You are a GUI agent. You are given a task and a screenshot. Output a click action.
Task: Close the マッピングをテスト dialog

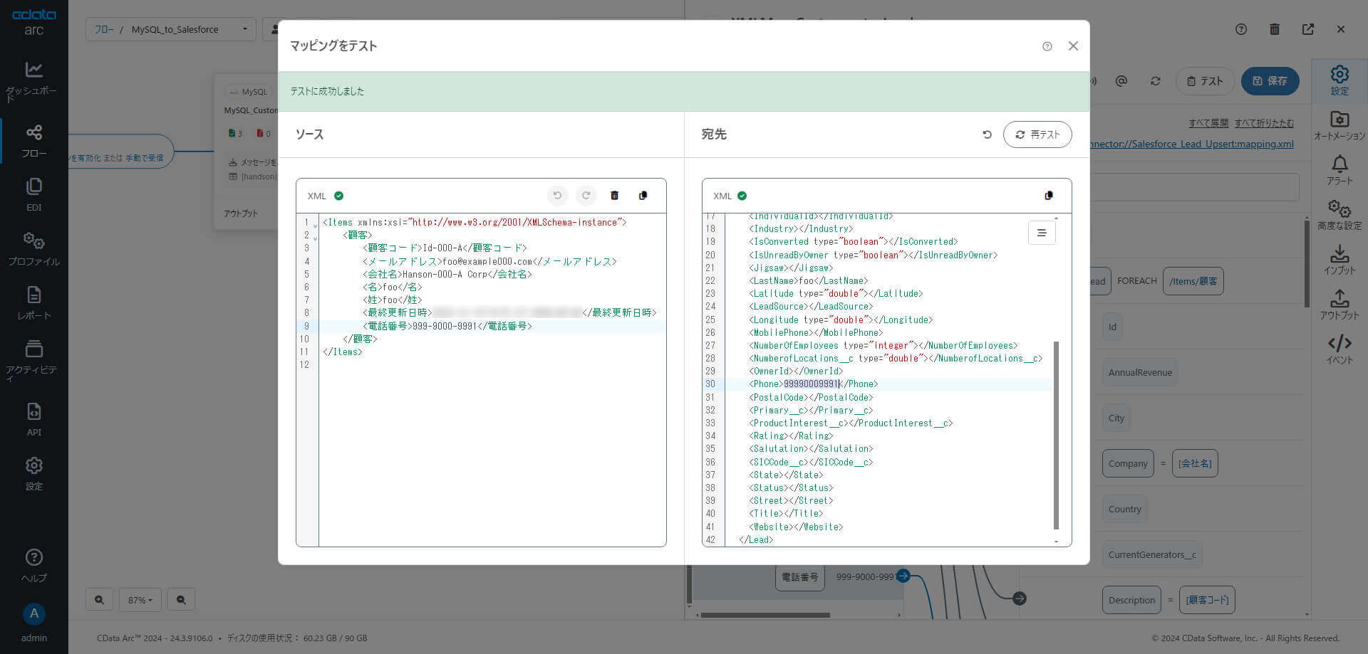(1073, 46)
